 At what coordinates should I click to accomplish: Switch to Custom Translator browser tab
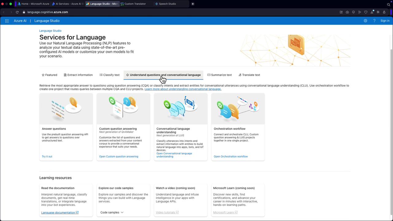click(x=137, y=4)
